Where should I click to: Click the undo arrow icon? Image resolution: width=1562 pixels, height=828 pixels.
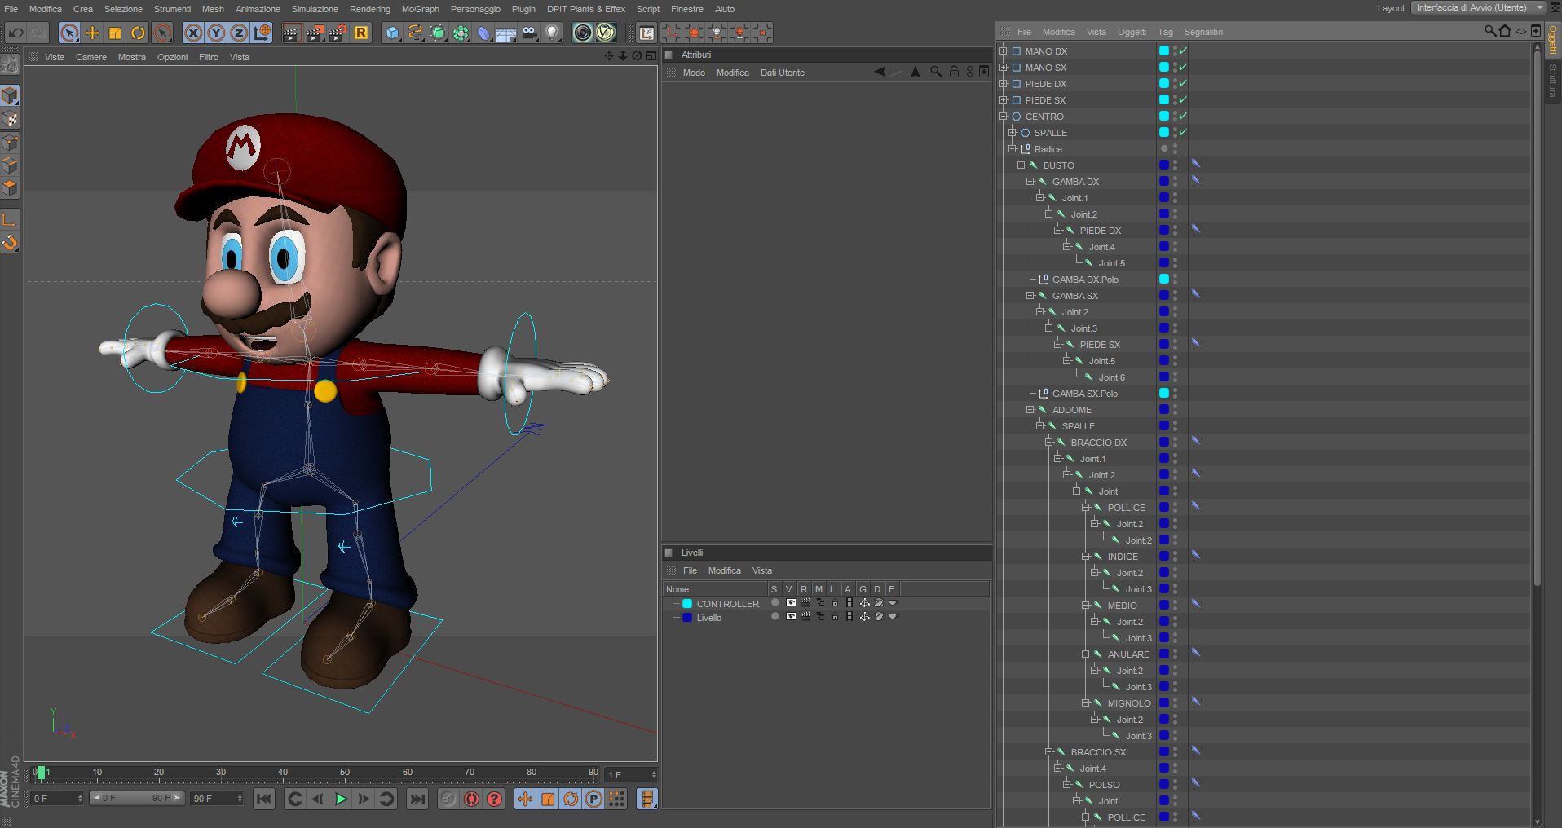tap(15, 33)
